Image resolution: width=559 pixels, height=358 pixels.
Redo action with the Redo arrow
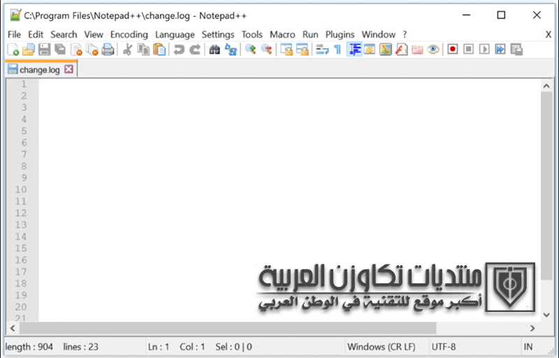click(x=195, y=50)
